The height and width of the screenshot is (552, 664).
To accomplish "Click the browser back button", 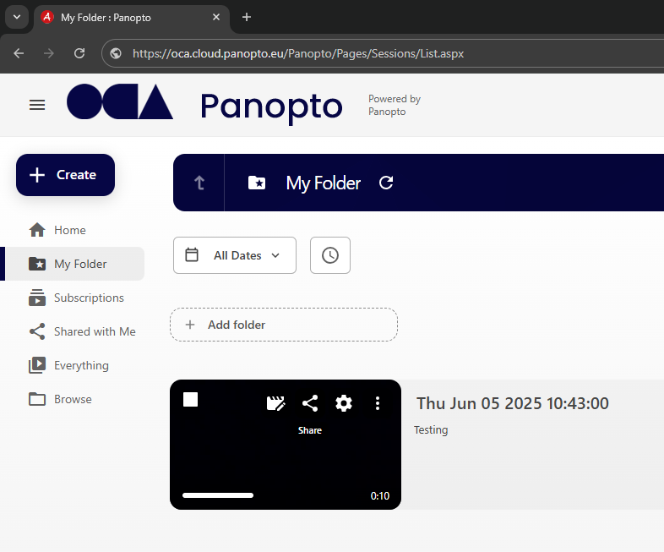I will [19, 53].
